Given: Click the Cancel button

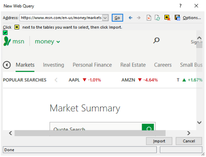Looking at the screenshot, I should pyautogui.click(x=189, y=141).
